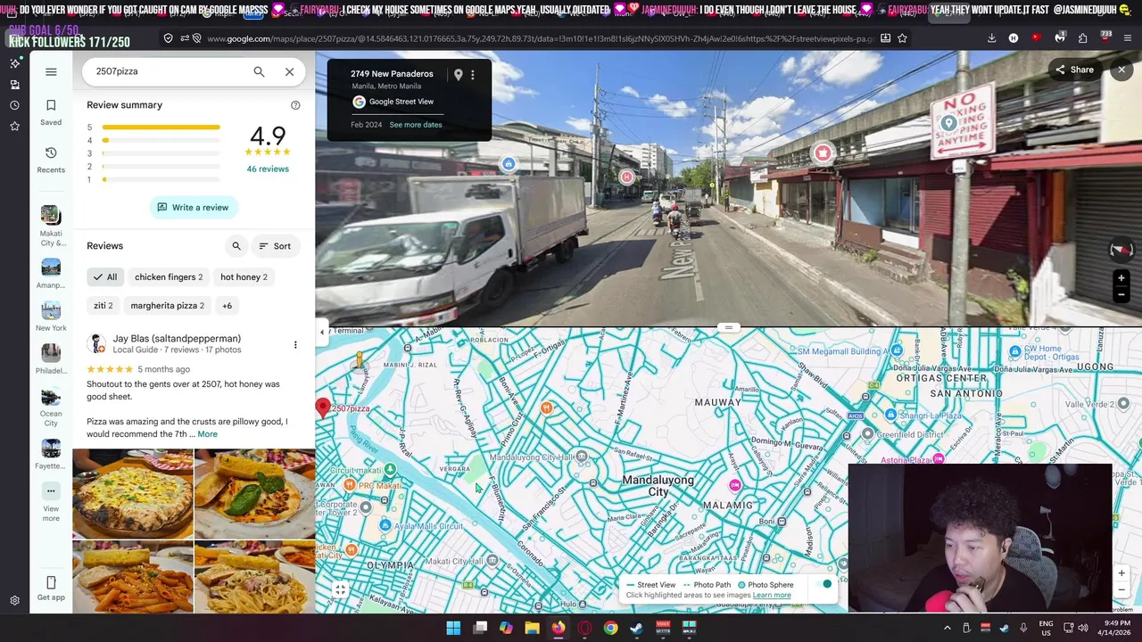Click the search magnifier in the 2507pizza box
The width and height of the screenshot is (1142, 642).
(x=259, y=71)
